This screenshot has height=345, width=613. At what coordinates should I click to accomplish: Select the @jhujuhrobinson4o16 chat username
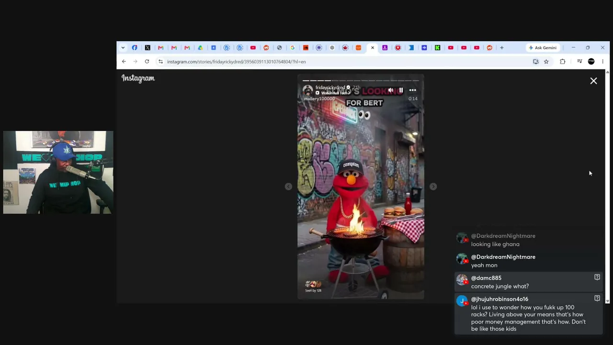(x=499, y=299)
